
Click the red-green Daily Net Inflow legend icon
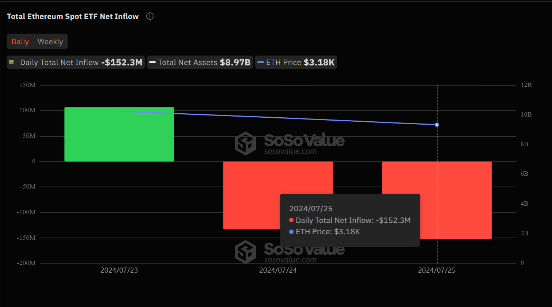click(12, 62)
